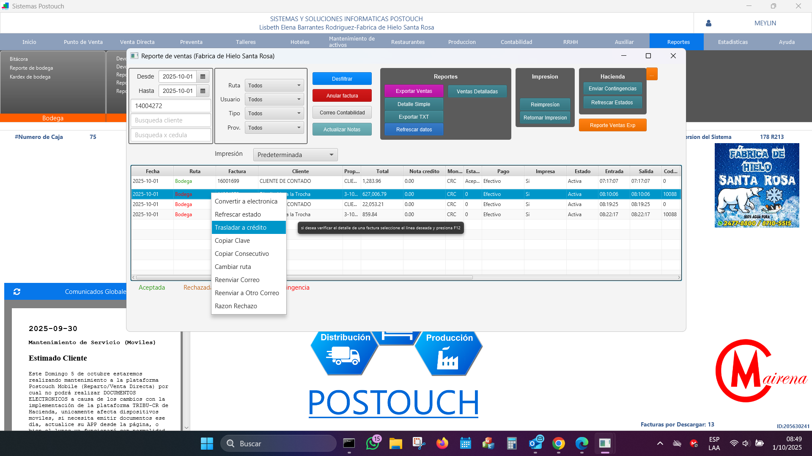The width and height of the screenshot is (812, 456).
Task: Open the Estadisticas menu tab
Action: (732, 42)
